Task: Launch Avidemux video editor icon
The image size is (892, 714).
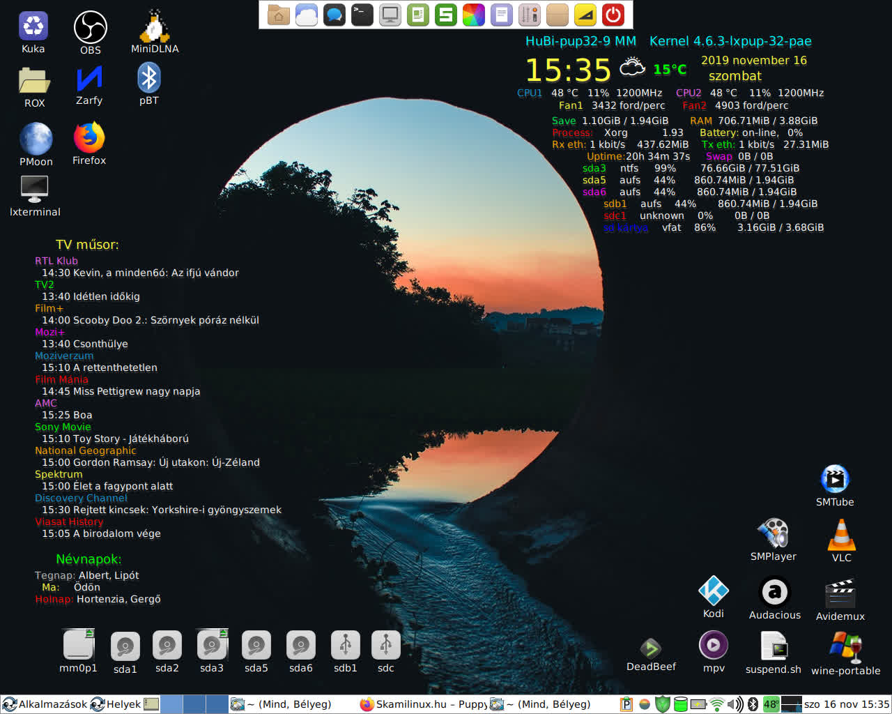Action: (x=840, y=593)
